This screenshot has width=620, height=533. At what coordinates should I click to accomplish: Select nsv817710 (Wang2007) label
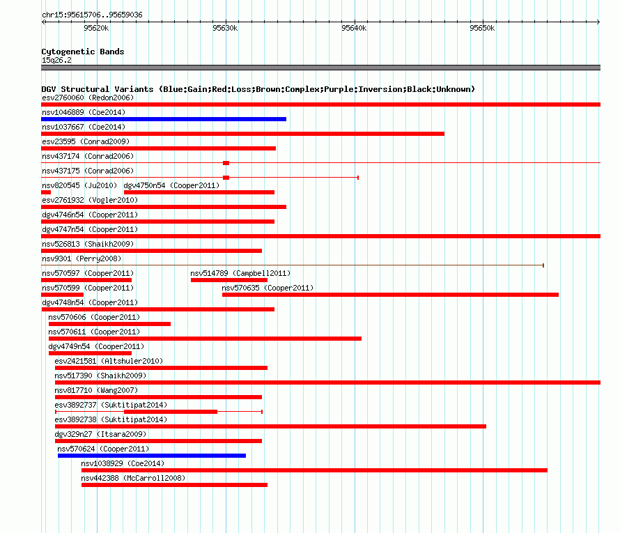point(96,390)
